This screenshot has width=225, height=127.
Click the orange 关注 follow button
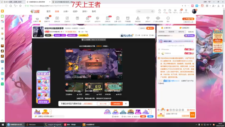pyautogui.click(x=150, y=28)
